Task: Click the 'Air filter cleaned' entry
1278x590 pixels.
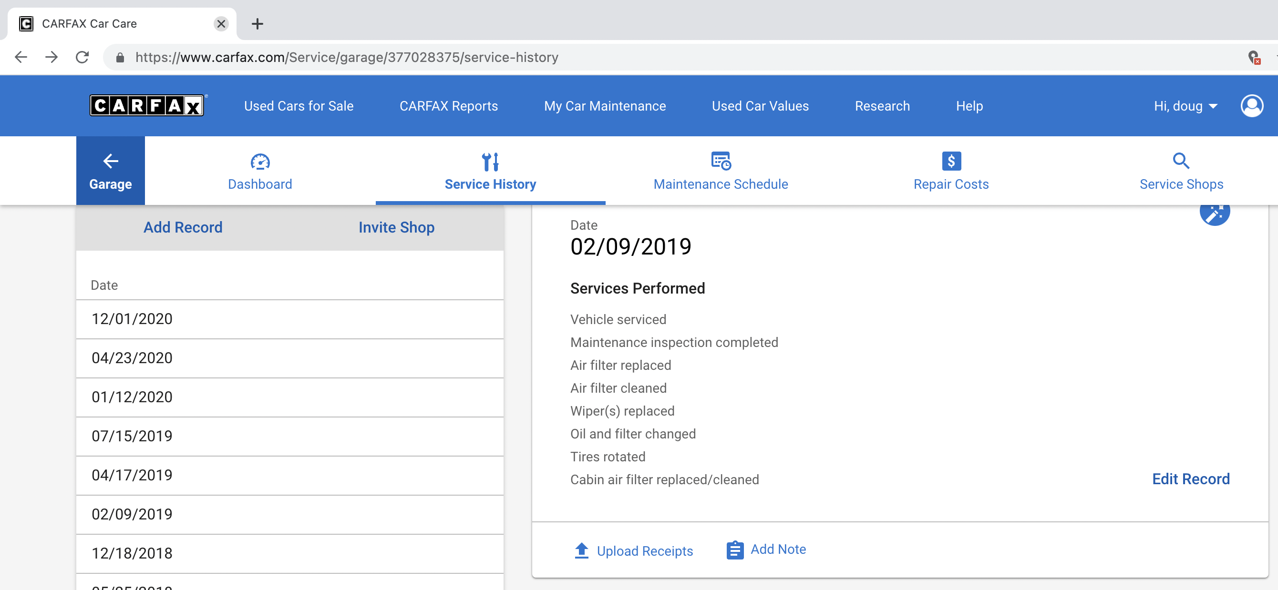Action: click(618, 388)
